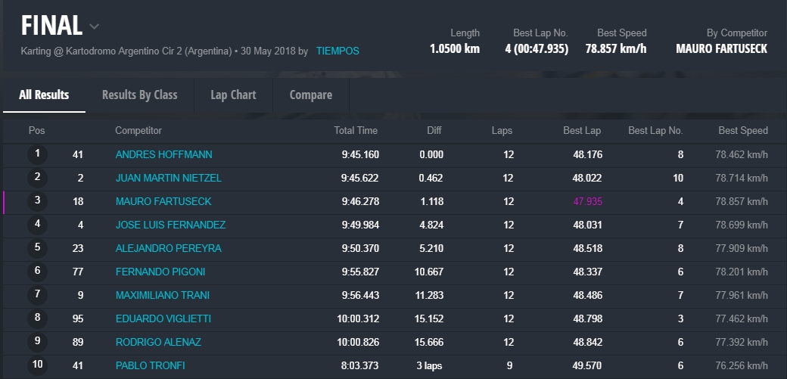Switch to the All Results tab
The image size is (787, 379).
coord(44,95)
